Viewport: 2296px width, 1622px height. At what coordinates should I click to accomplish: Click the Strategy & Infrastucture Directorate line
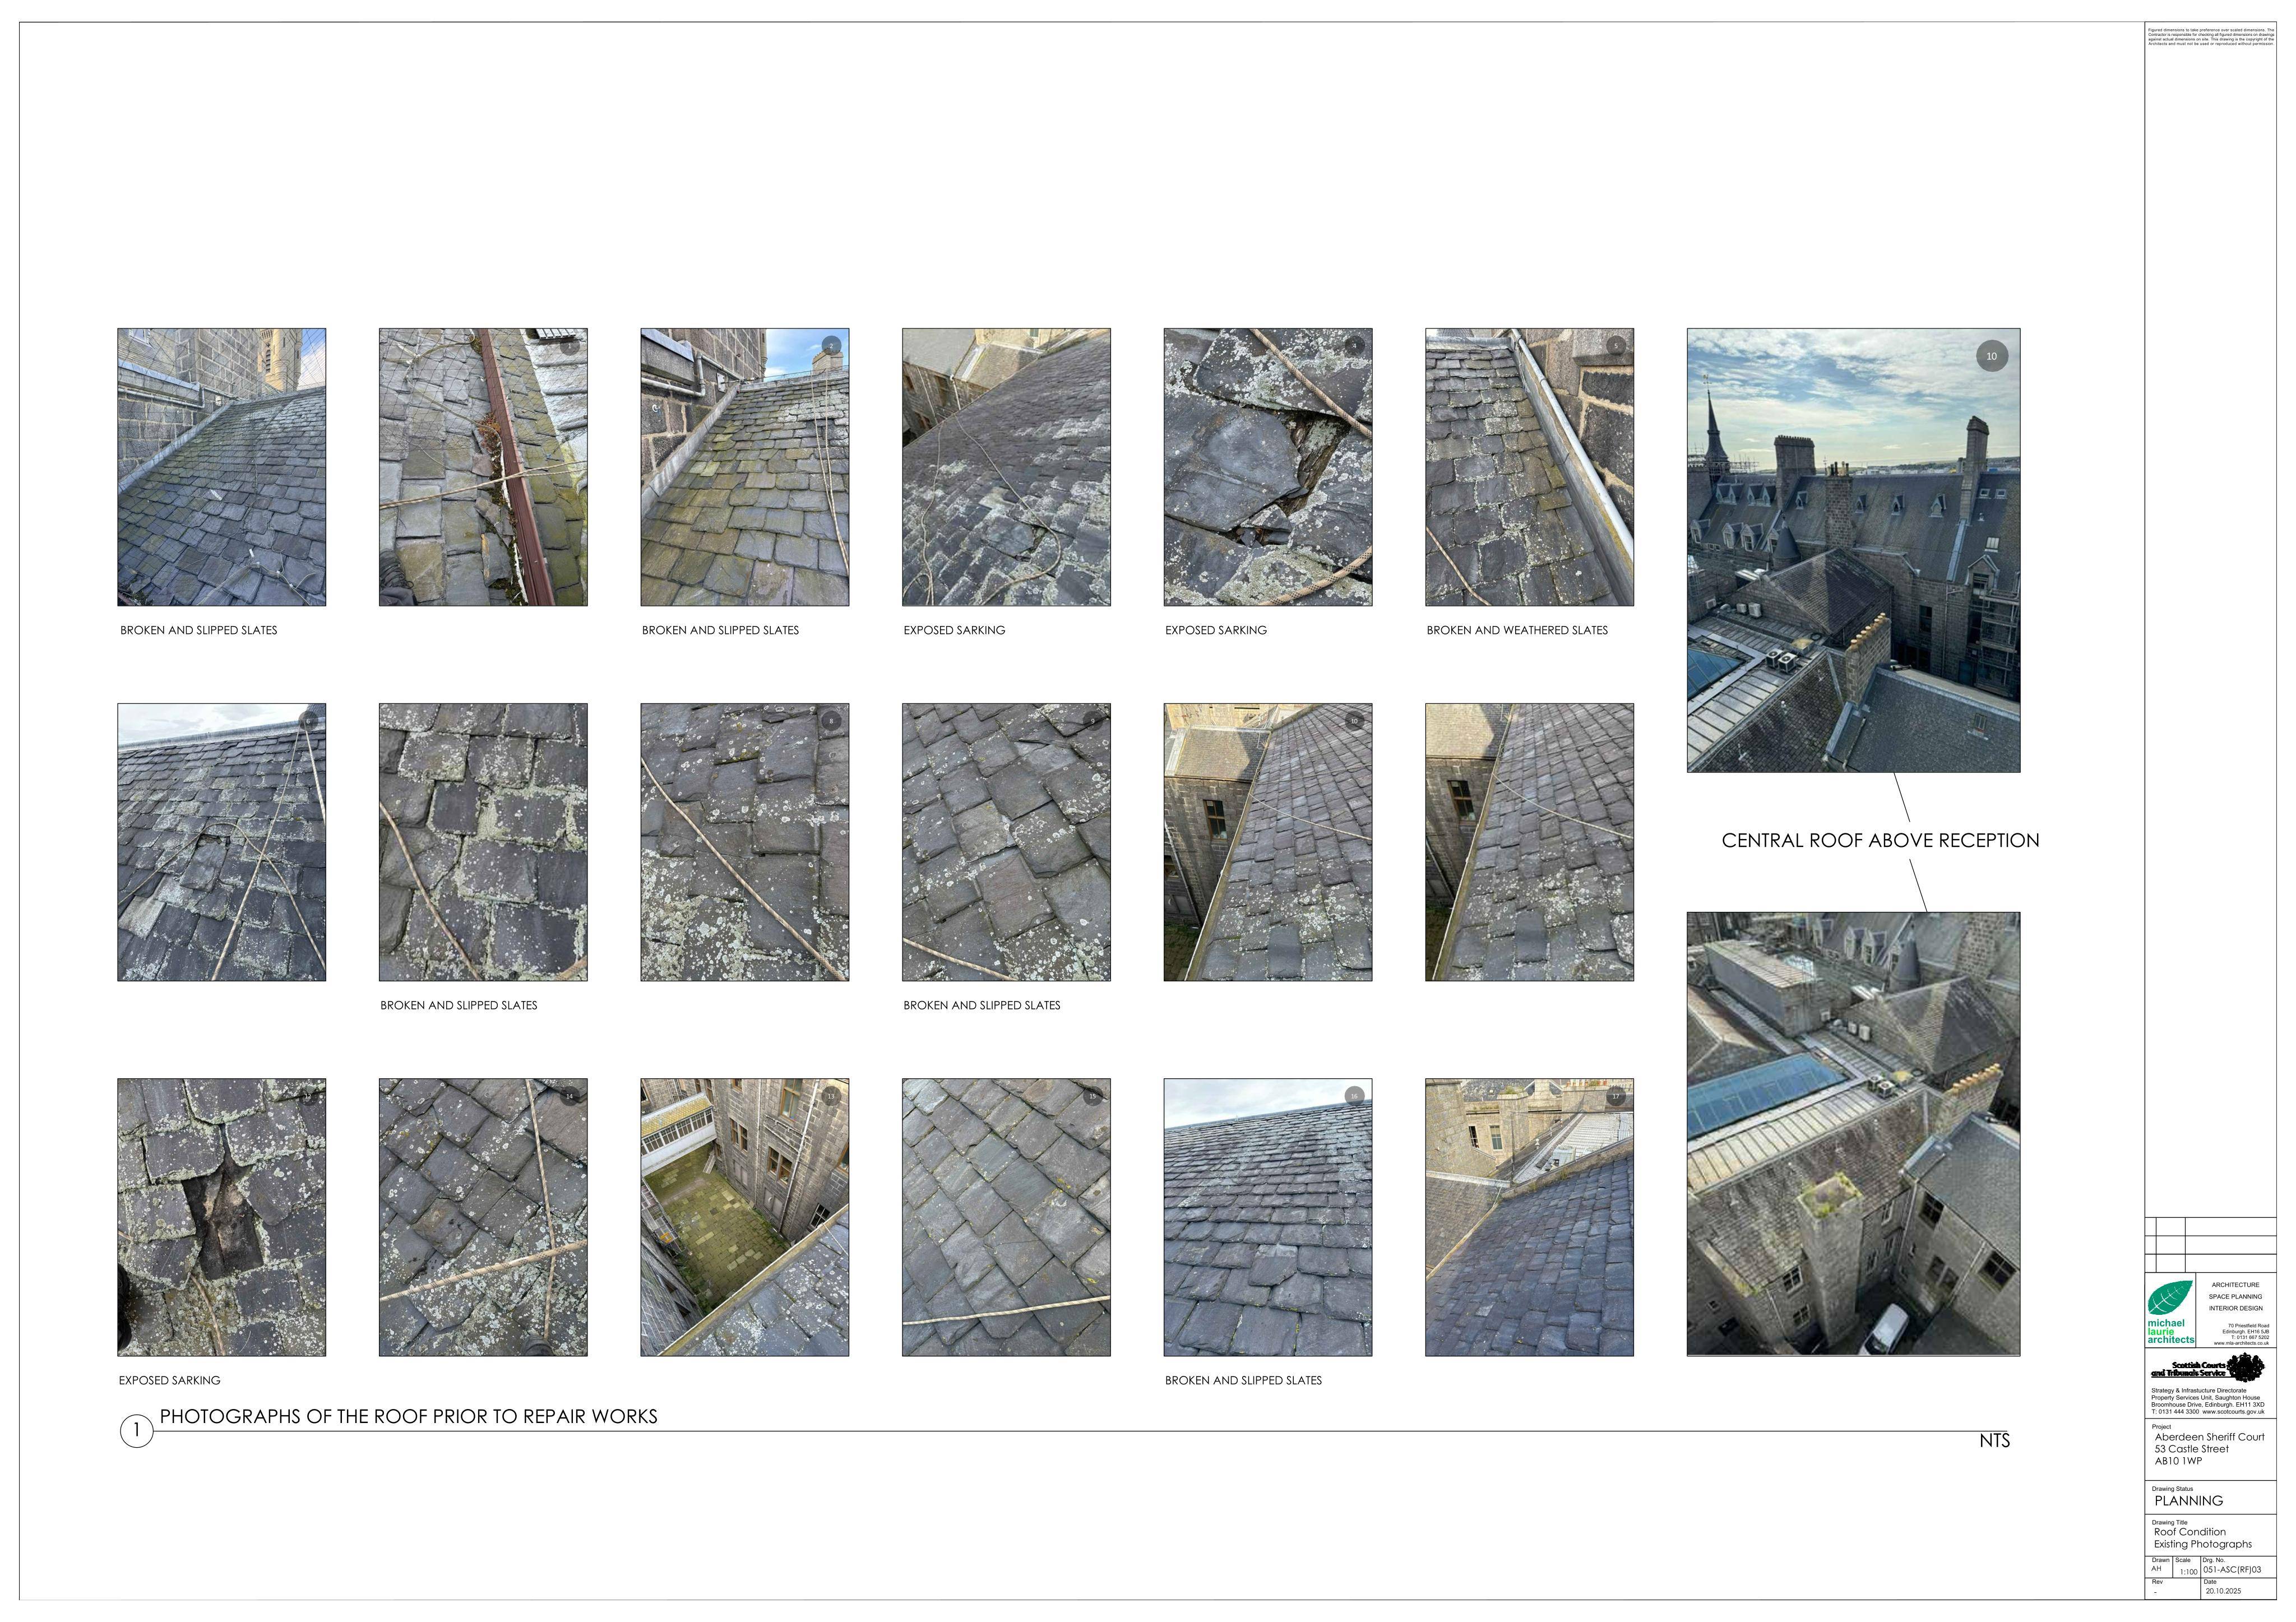click(x=2199, y=1391)
